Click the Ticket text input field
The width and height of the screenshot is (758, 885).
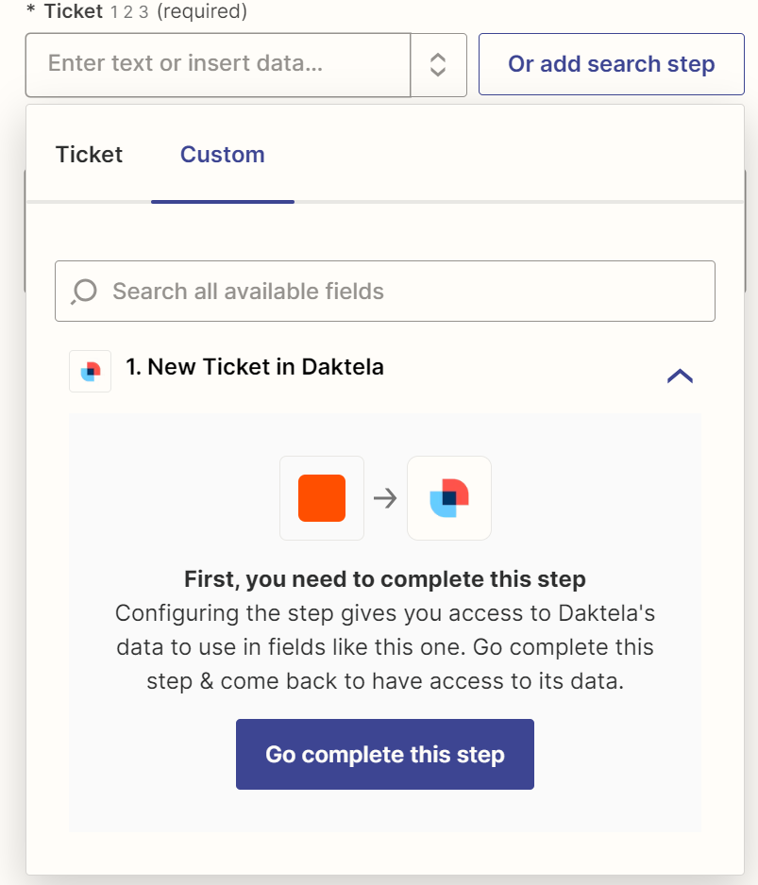pos(217,64)
